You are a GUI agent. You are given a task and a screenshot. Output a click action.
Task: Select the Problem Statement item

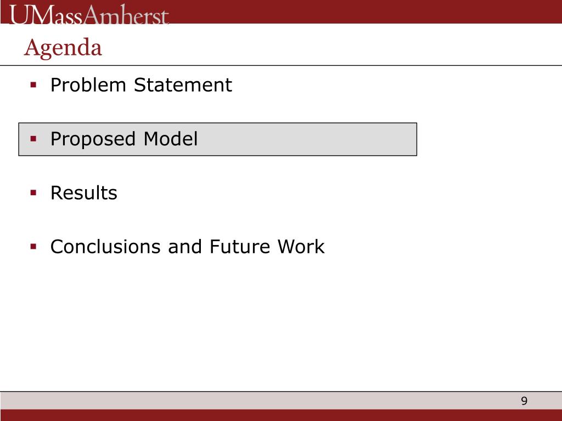point(141,85)
